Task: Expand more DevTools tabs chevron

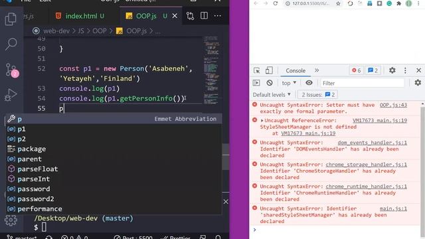Action: pos(317,70)
